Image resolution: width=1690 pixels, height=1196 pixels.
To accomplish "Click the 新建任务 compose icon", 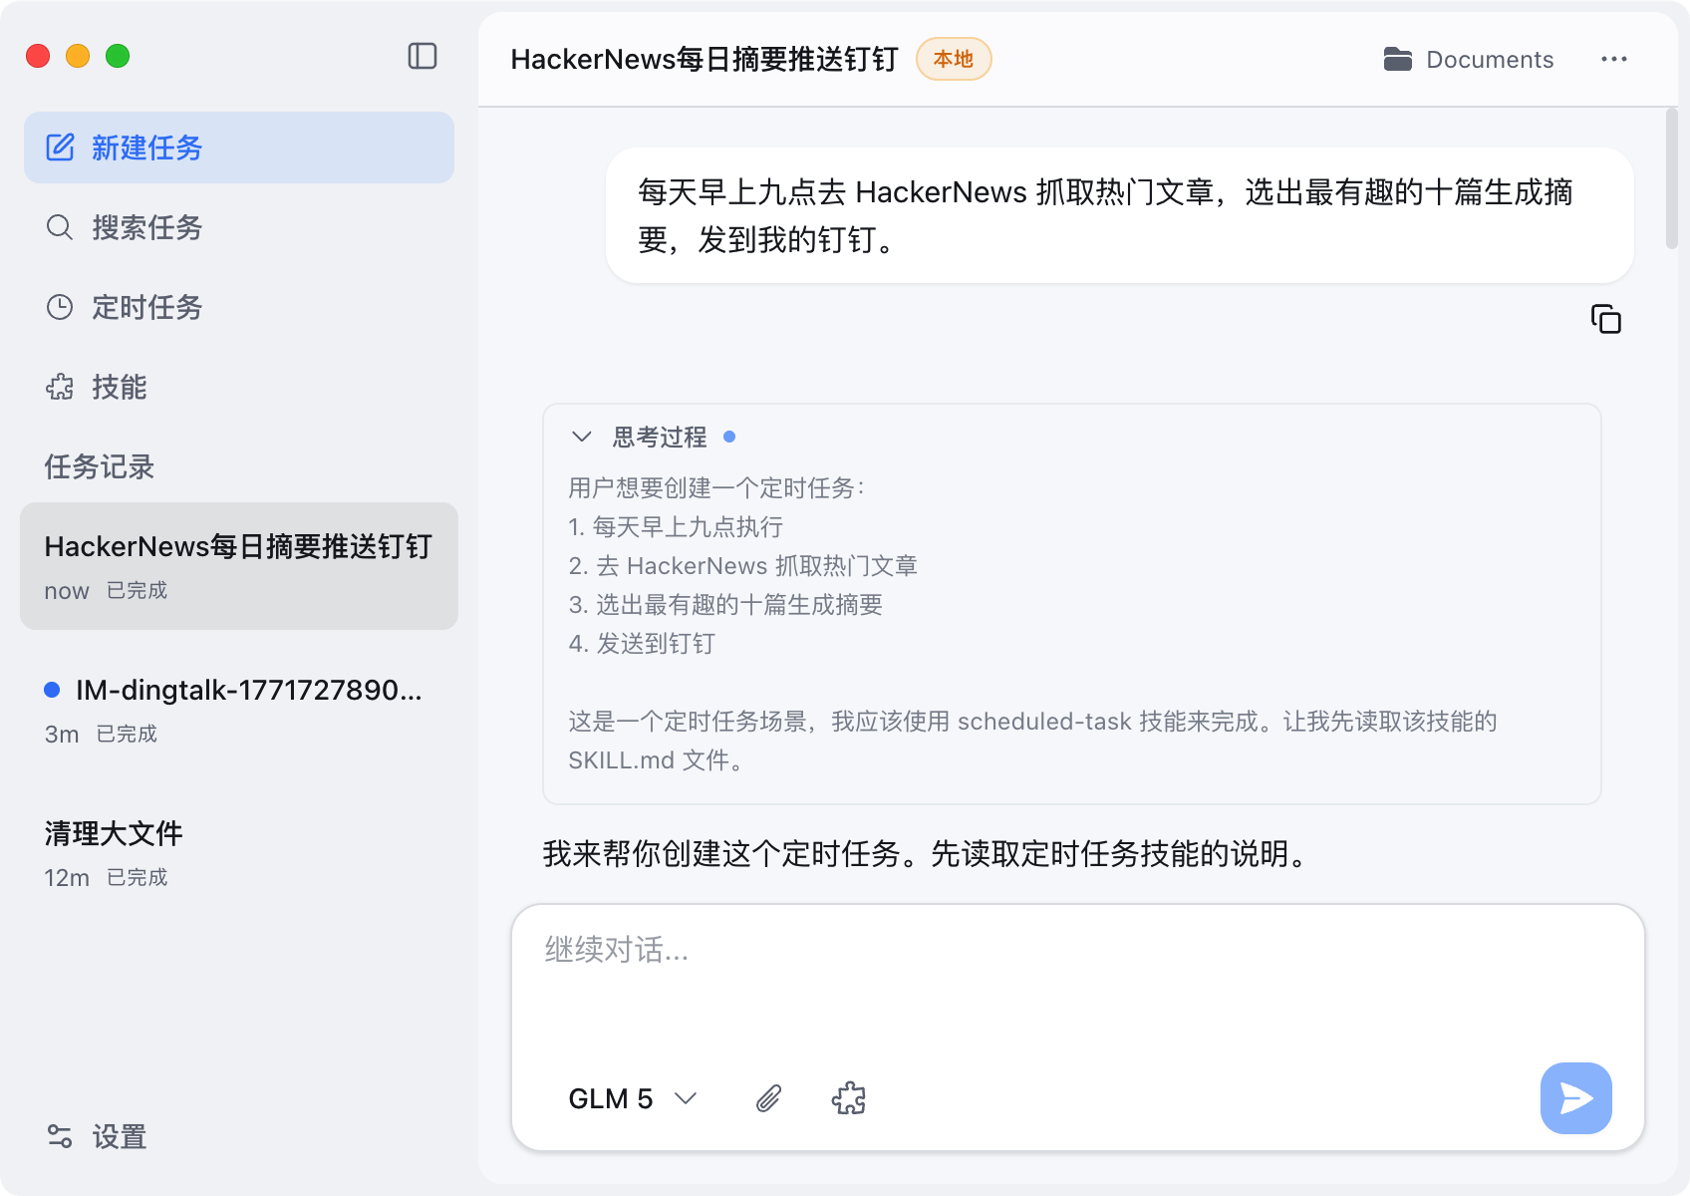I will pos(60,148).
